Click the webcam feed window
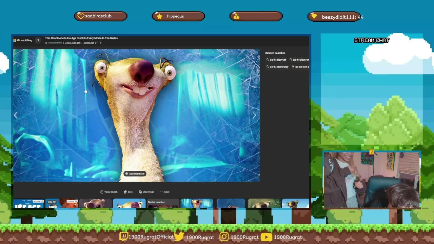The height and width of the screenshot is (244, 434). pyautogui.click(x=372, y=180)
